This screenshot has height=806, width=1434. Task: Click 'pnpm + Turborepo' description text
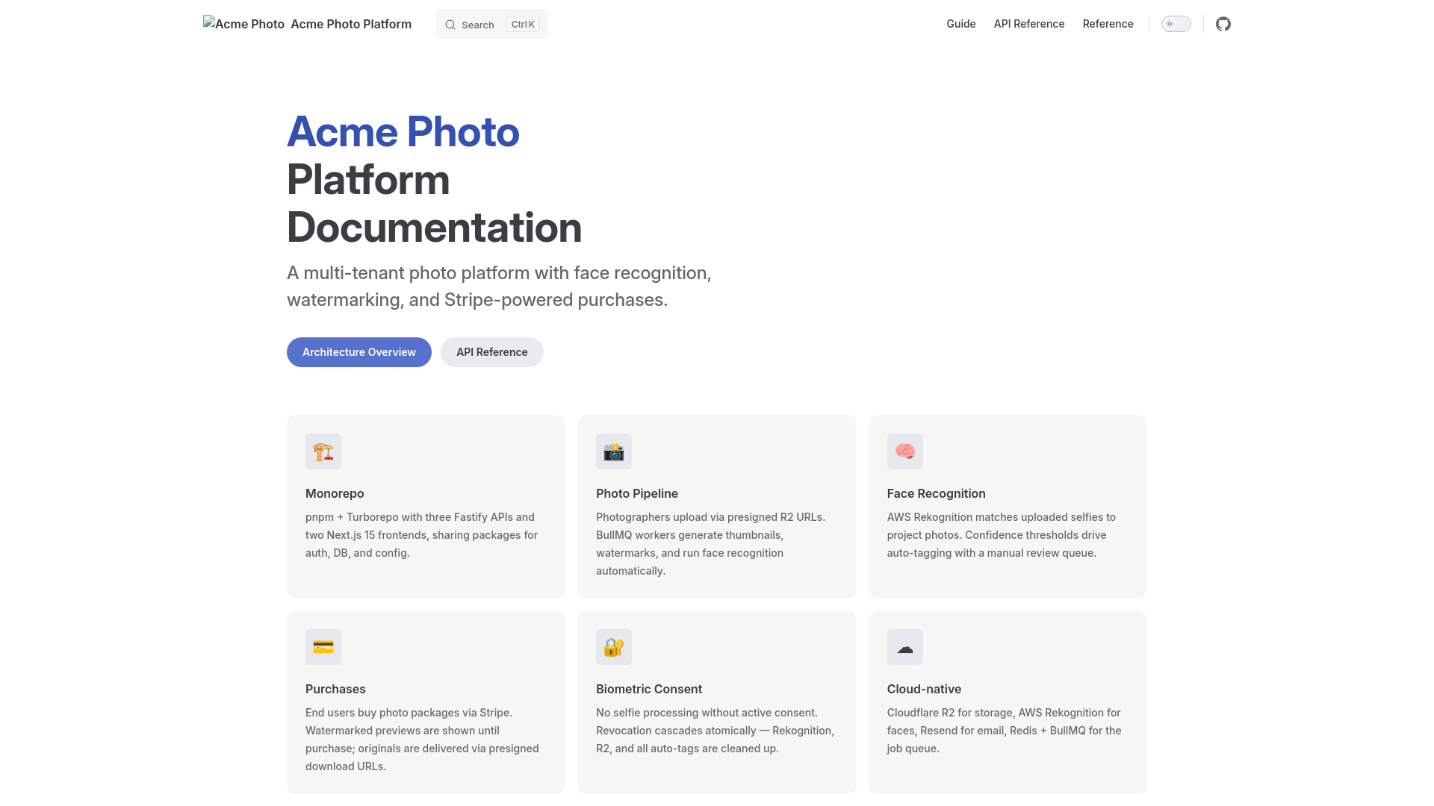tap(421, 535)
